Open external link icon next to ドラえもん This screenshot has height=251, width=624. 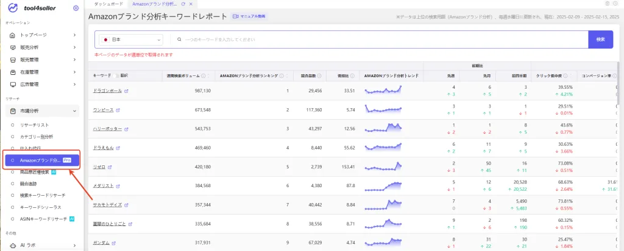tap(118, 148)
